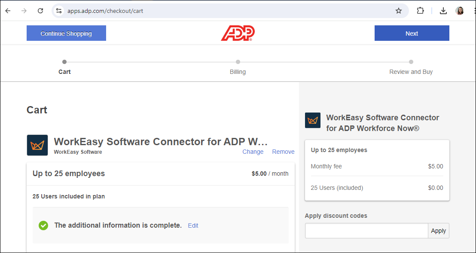The height and width of the screenshot is (253, 476).
Task: Click the WorkEasy Software vendor name
Action: pyautogui.click(x=78, y=152)
